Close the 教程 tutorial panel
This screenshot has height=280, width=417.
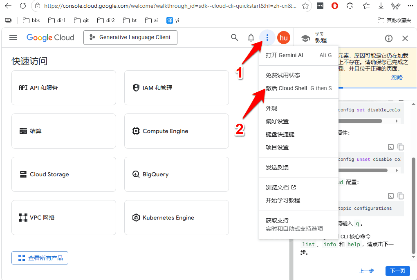coord(405,38)
